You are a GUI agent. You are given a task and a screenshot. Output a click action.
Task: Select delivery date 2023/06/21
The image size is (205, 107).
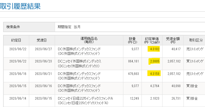coord(43,74)
